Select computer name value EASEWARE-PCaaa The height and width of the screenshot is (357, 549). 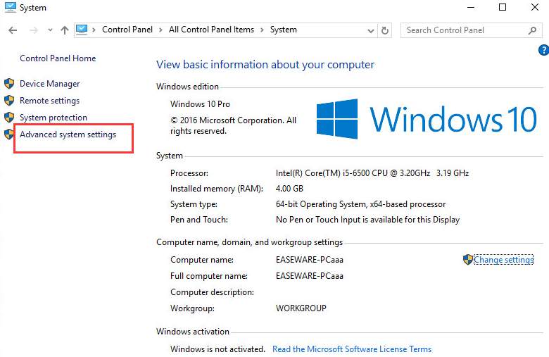coord(310,260)
